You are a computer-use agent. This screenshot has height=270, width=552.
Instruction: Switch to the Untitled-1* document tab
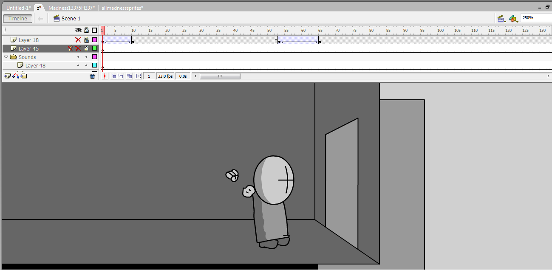click(x=18, y=8)
